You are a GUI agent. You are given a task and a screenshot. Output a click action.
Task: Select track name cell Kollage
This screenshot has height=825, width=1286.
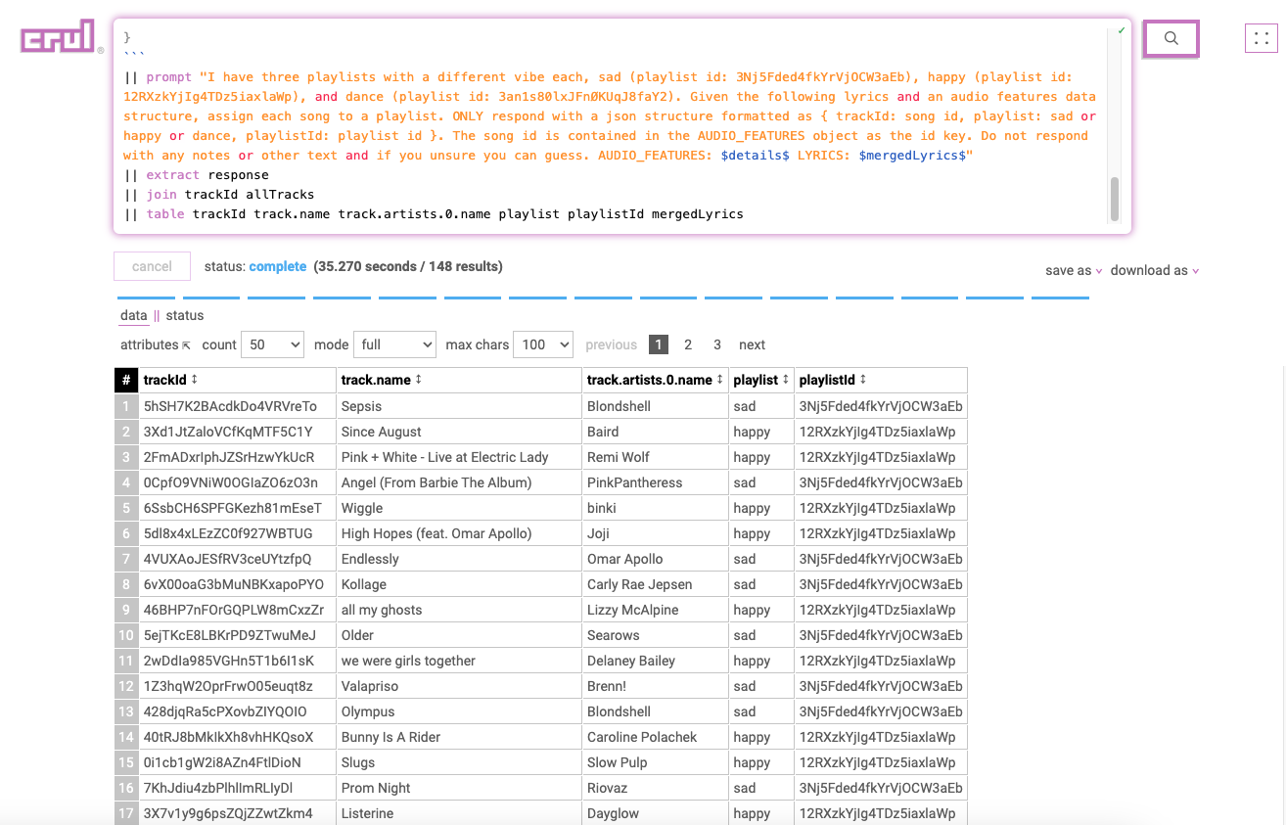coord(459,584)
